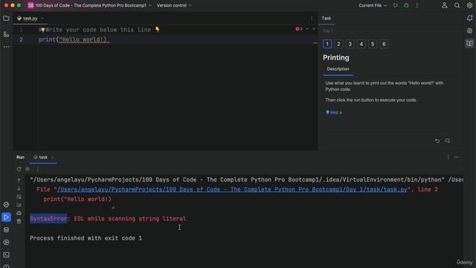Close the task.py editor tab
476x268 pixels.
tap(42, 18)
